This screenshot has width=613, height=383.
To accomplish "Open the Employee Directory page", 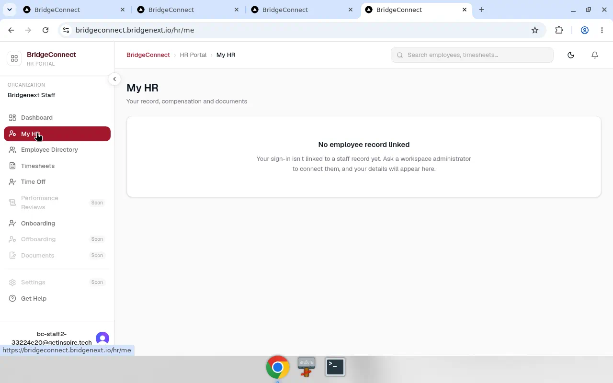I will click(x=57, y=150).
